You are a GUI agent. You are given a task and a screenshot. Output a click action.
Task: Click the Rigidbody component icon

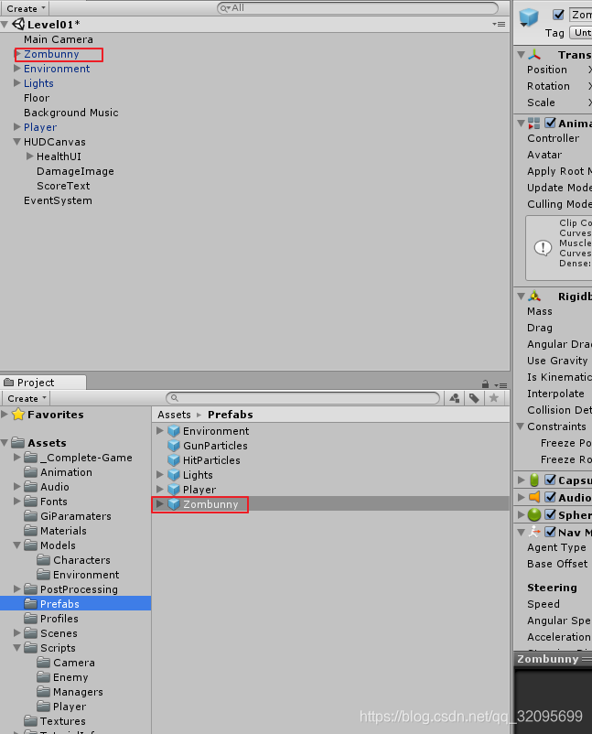point(534,297)
